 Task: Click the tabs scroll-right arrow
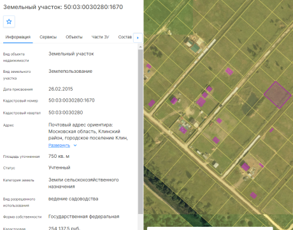(138, 38)
